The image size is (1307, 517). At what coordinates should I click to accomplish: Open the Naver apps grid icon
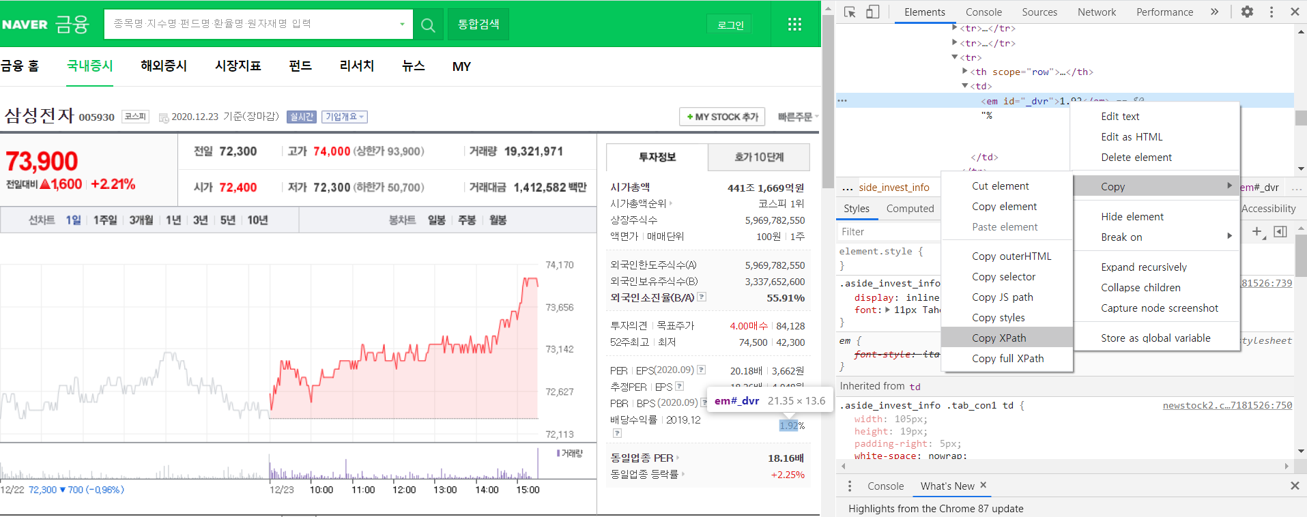[x=794, y=25]
